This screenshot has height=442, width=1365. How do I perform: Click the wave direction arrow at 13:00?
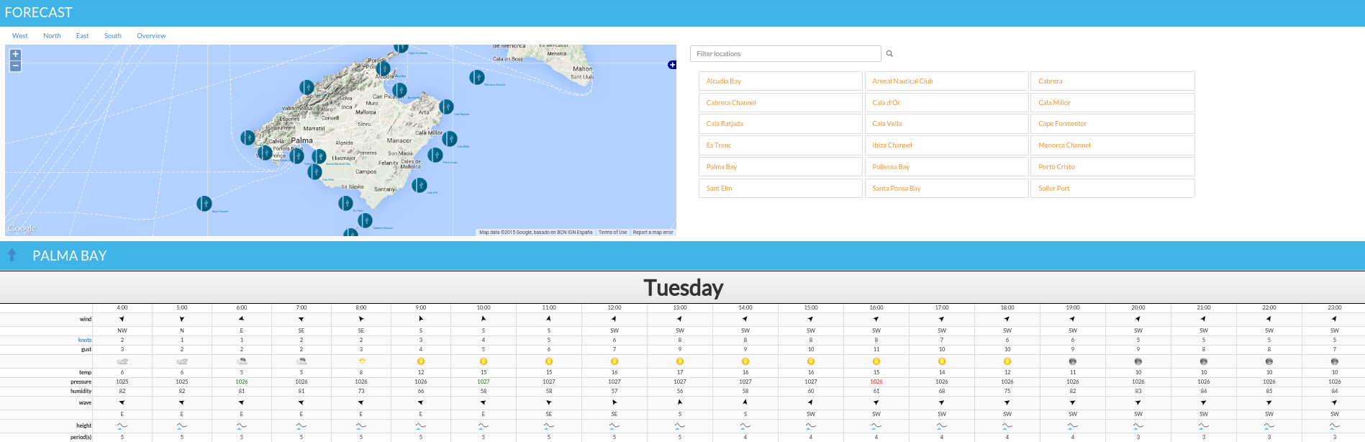point(680,402)
